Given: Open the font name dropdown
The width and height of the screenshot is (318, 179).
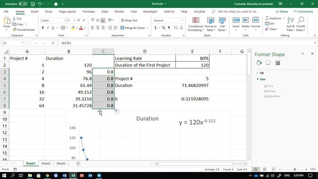Looking at the screenshot, I should [x=64, y=20].
